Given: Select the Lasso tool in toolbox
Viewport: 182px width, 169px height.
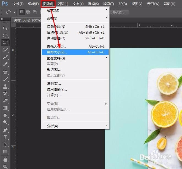Looking at the screenshot, I should point(5,43).
